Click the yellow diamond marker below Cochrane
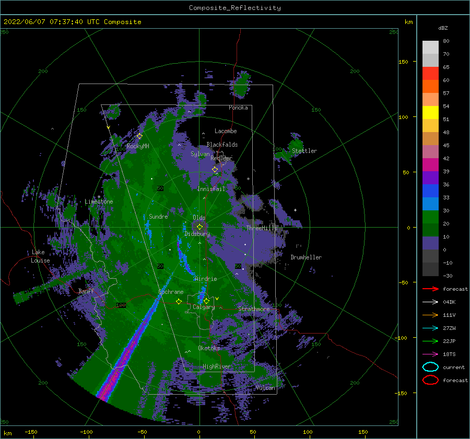The width and height of the screenshot is (470, 439). coord(179,301)
